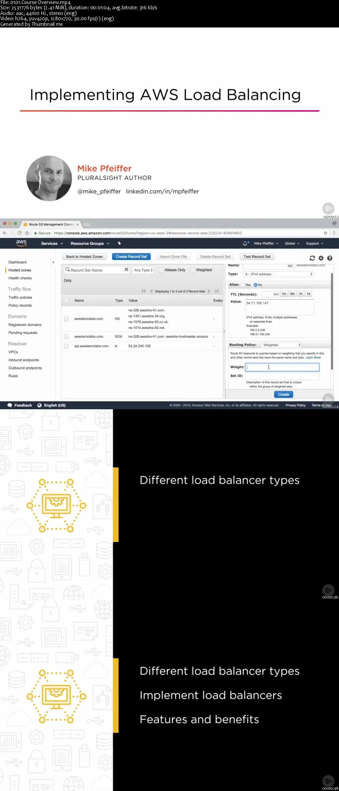Image resolution: width=339 pixels, height=791 pixels.
Task: Go to previous page of record sets
Action: click(151, 291)
